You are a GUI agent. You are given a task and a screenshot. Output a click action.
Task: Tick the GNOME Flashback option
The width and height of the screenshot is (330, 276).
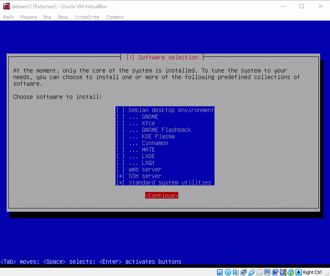(x=165, y=130)
